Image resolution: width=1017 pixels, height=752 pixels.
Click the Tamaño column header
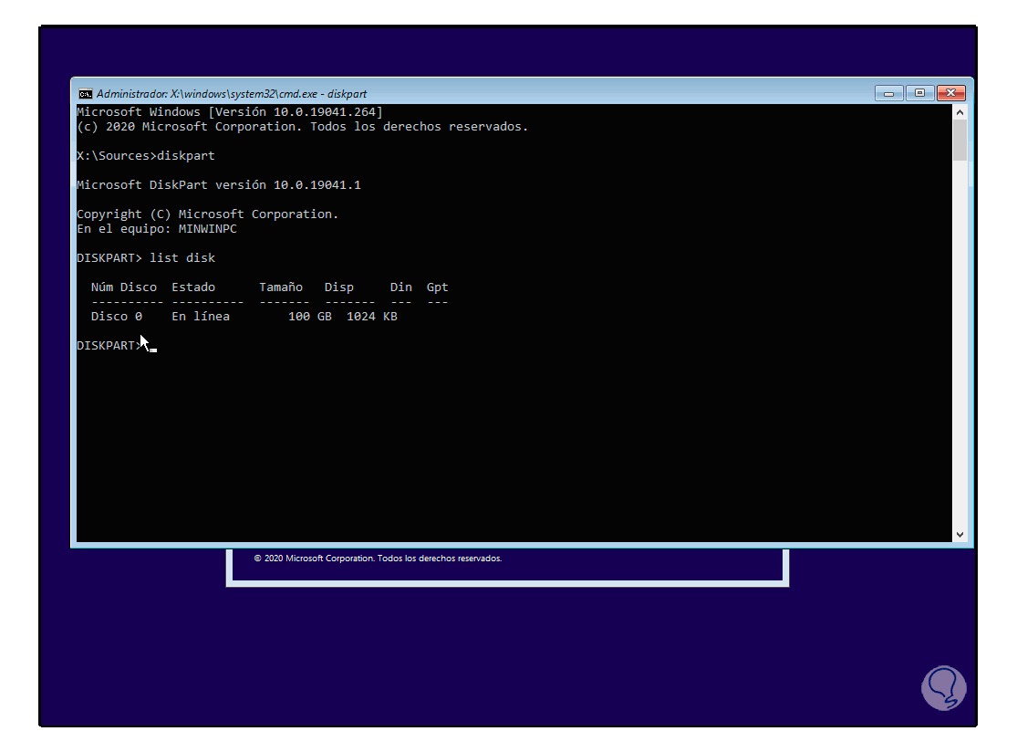pos(281,287)
